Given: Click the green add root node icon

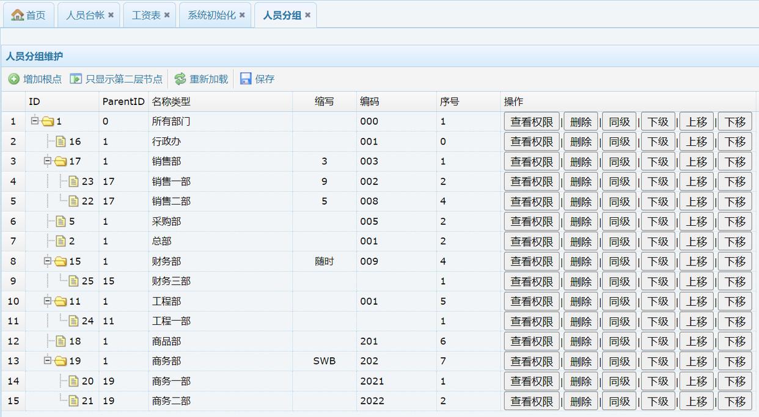Looking at the screenshot, I should pos(13,79).
